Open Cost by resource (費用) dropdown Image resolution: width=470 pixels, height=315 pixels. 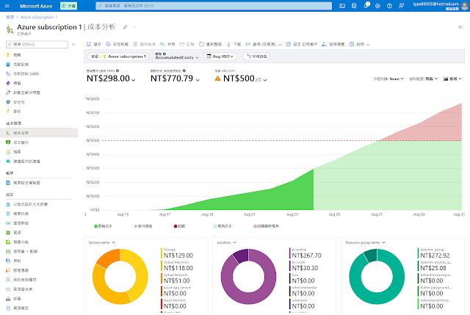pos(264,44)
